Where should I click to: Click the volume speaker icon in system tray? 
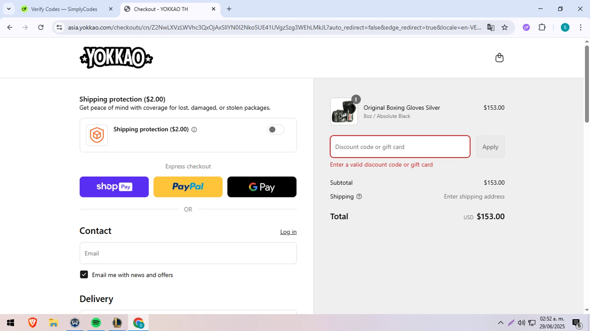click(x=521, y=323)
